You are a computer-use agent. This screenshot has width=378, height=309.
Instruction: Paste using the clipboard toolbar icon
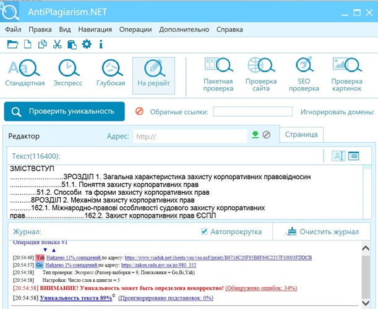pos(72,44)
